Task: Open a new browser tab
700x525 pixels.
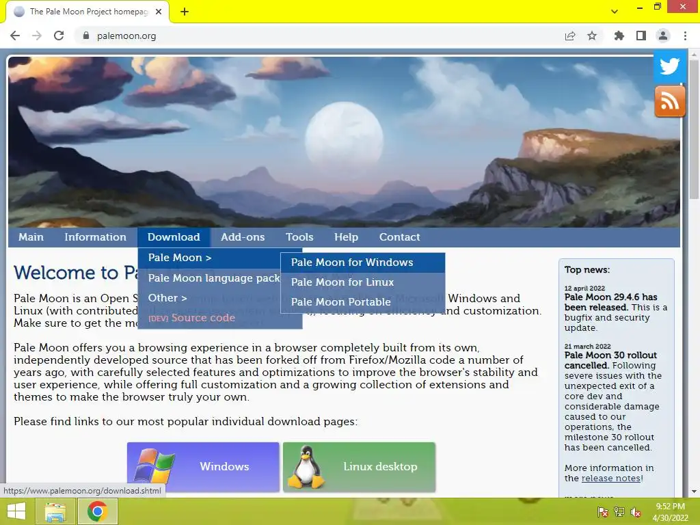Action: point(185,12)
